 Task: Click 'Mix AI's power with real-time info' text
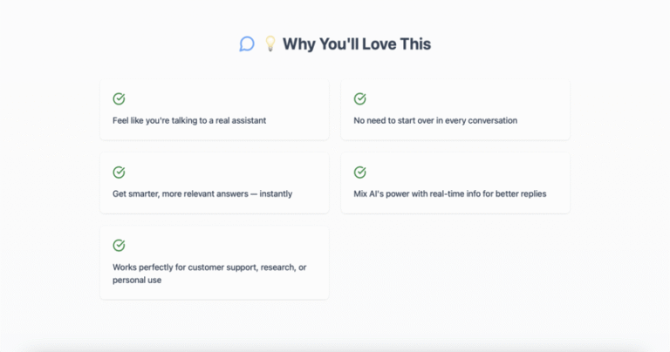click(x=417, y=194)
